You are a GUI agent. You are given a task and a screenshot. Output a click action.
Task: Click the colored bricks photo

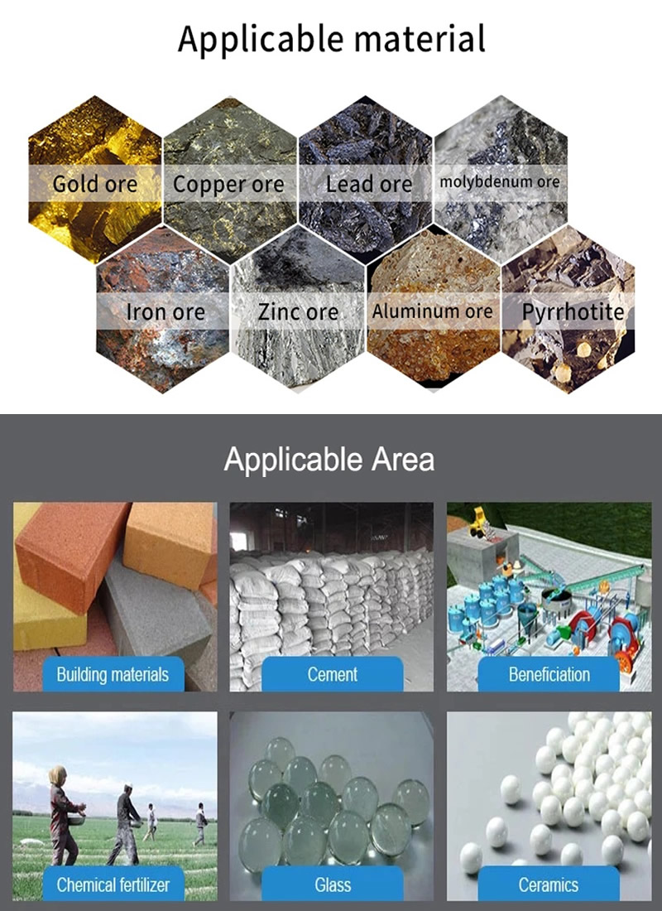coord(115,596)
